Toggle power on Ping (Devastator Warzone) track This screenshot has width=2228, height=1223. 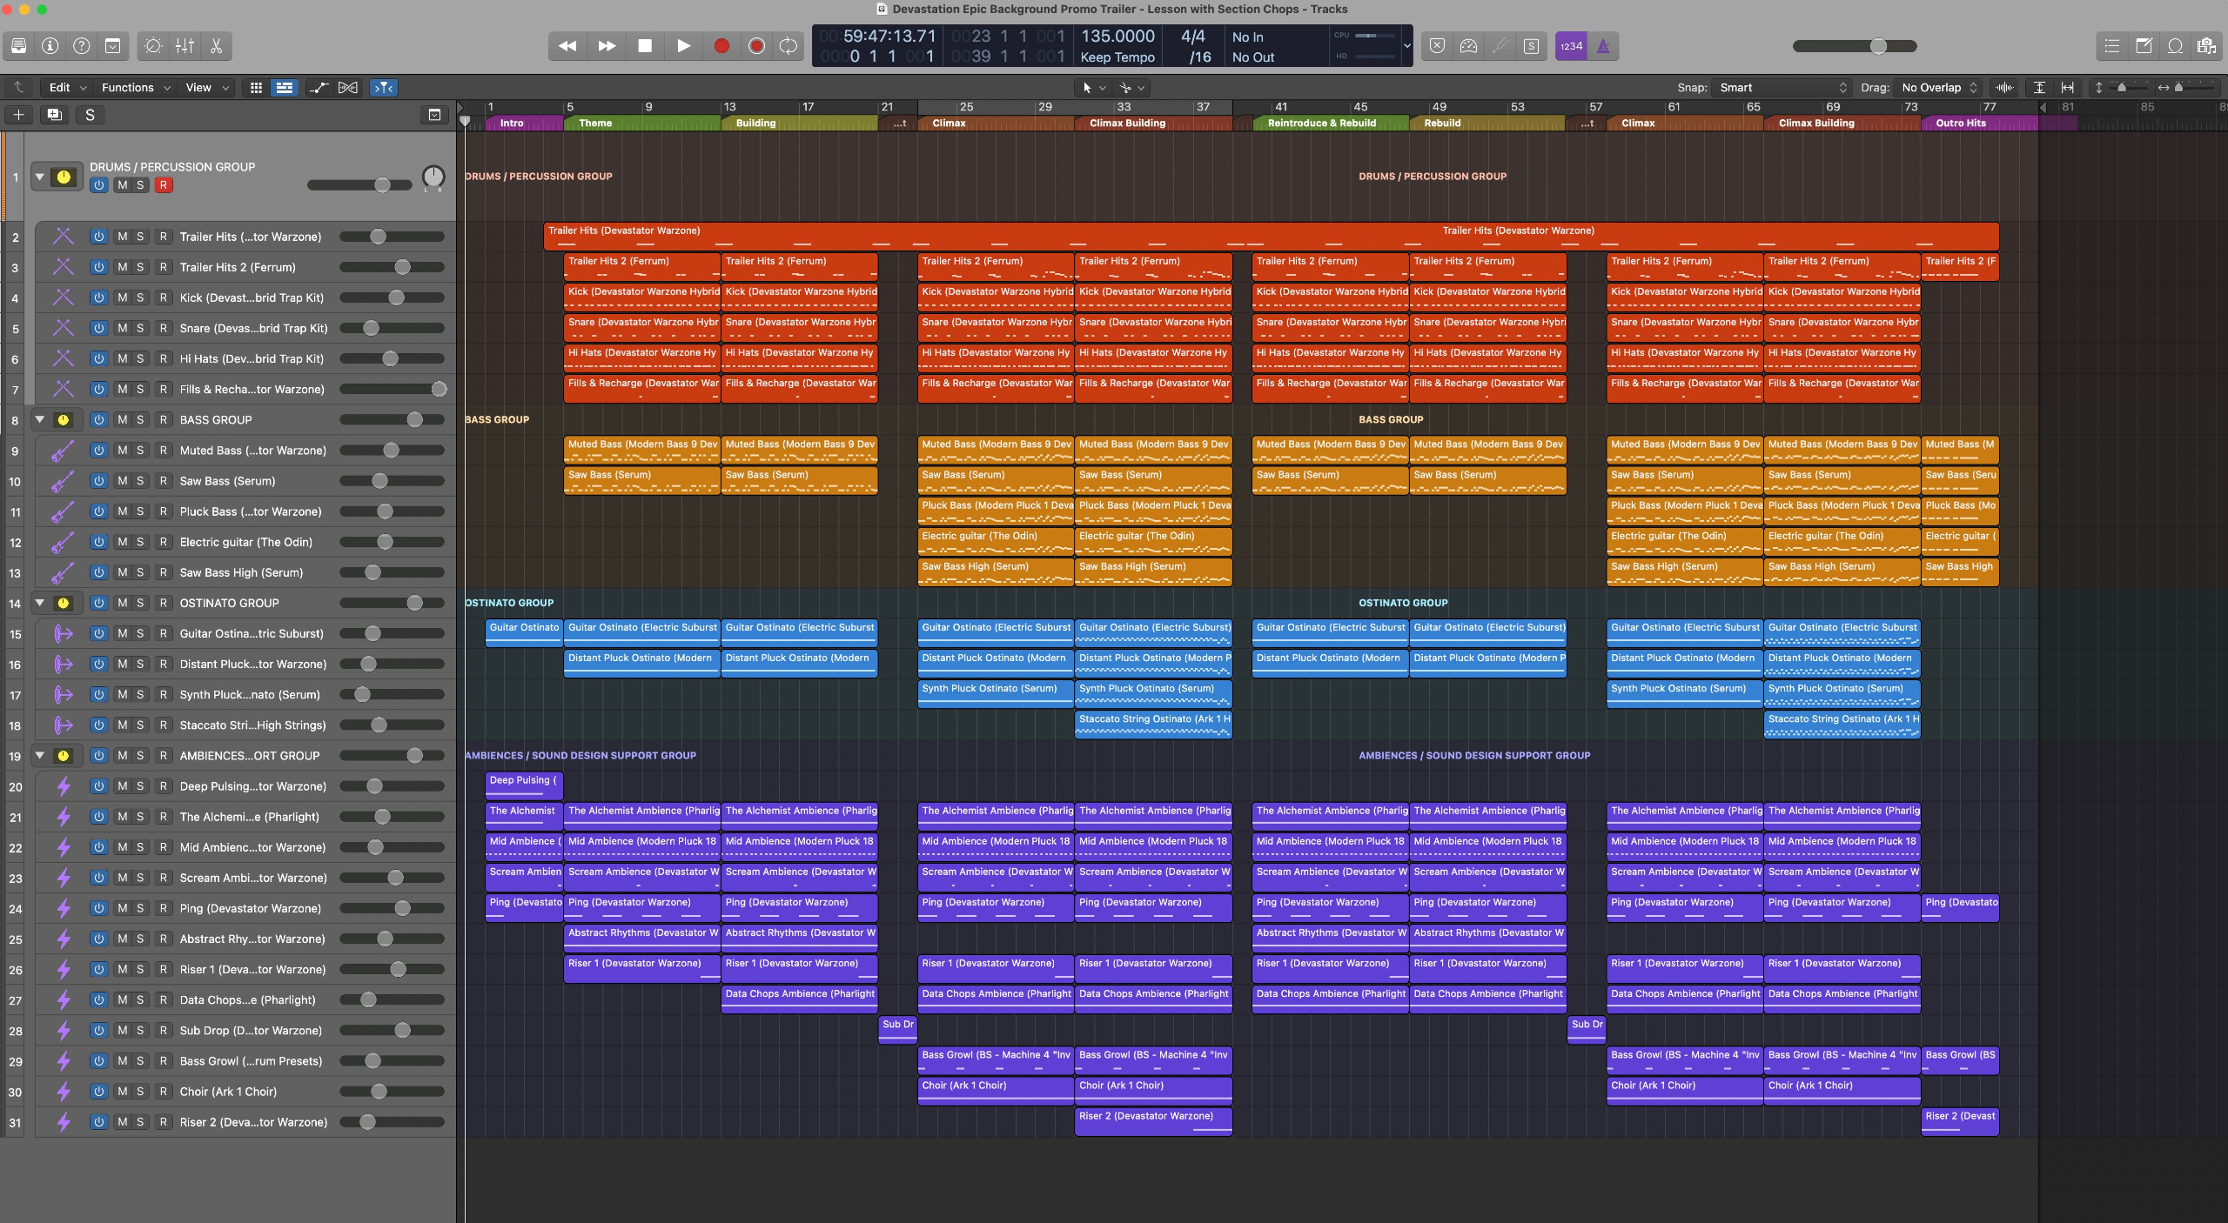coord(98,908)
